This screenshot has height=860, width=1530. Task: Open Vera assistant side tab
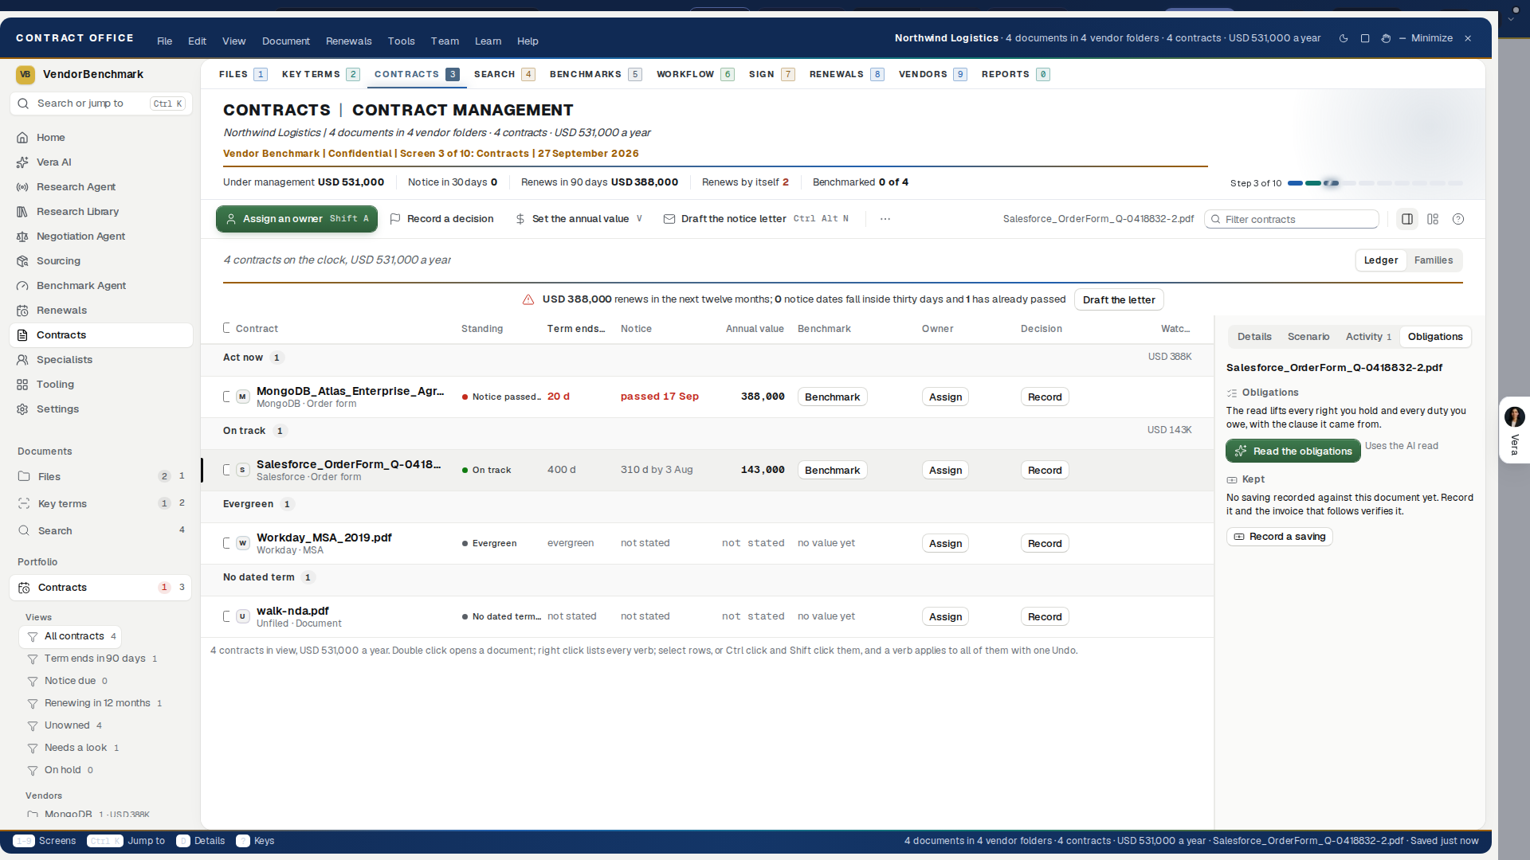tap(1514, 430)
